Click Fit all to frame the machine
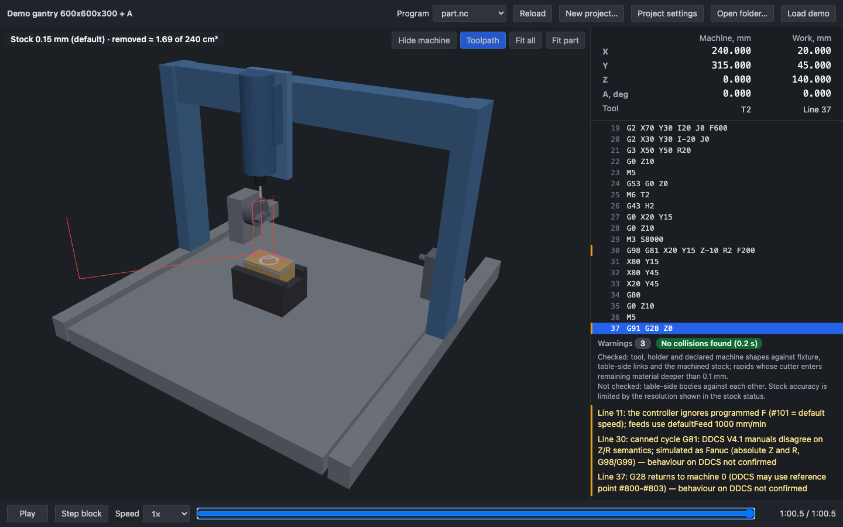 (x=525, y=40)
